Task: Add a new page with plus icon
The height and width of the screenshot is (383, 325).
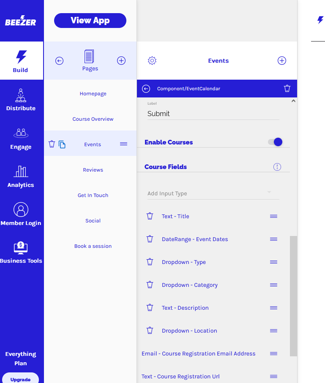Action: pos(121,61)
